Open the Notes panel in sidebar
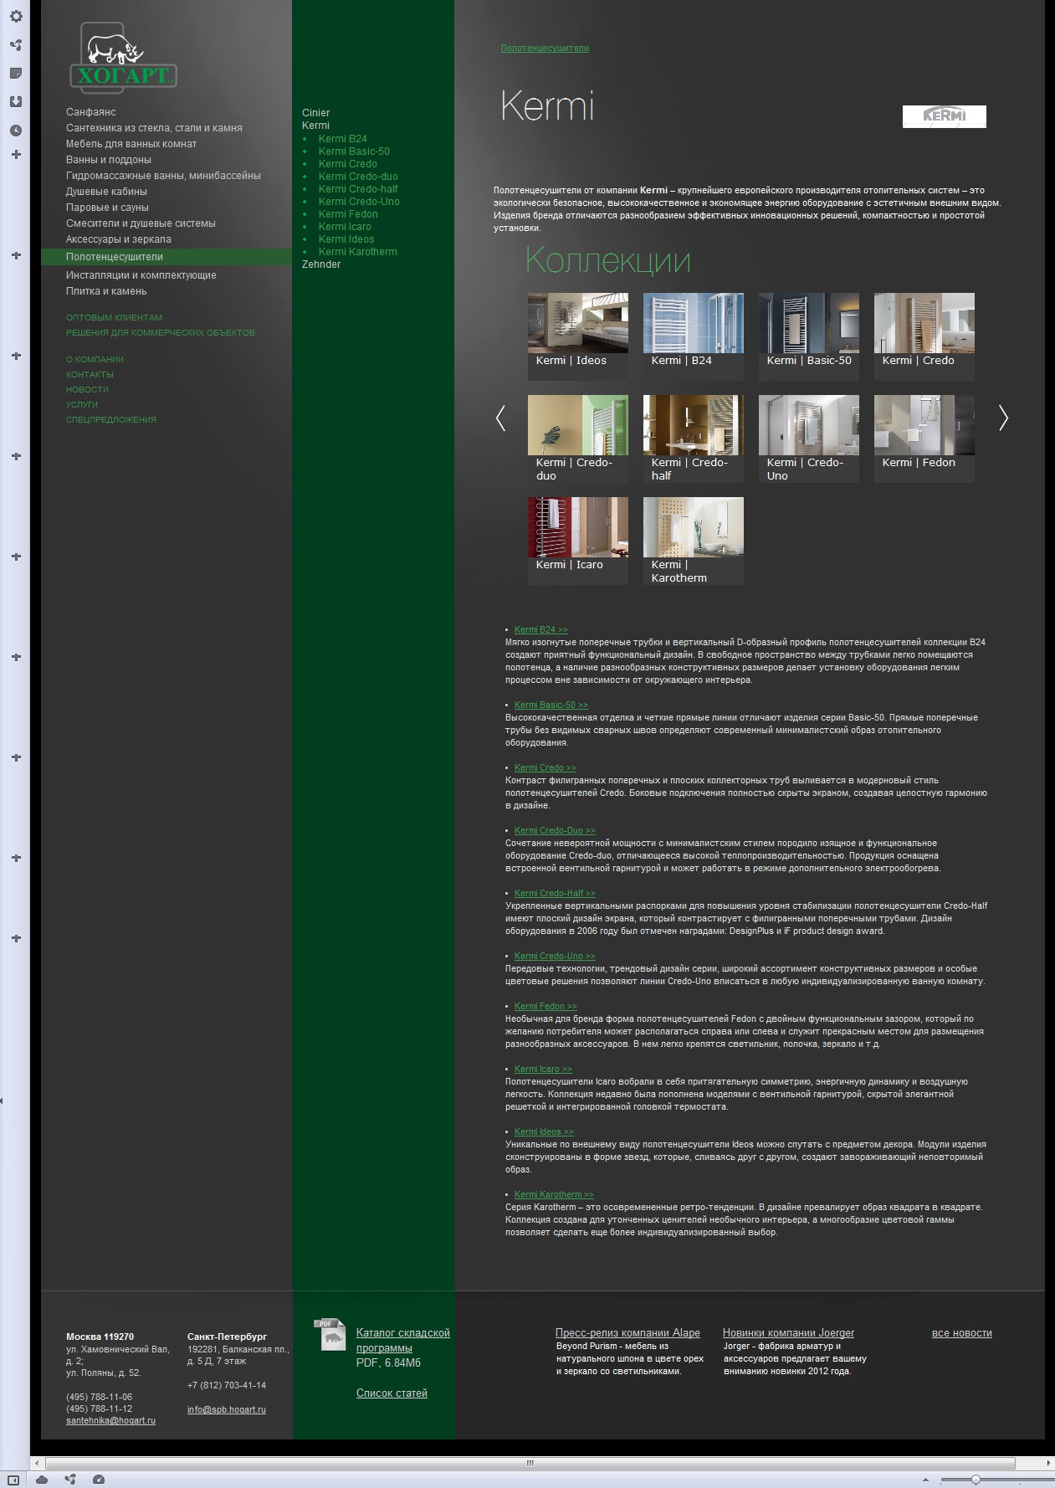This screenshot has width=1055, height=1488. pos(15,74)
